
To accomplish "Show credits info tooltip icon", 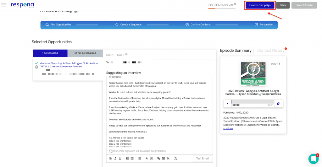I will point(235,4).
